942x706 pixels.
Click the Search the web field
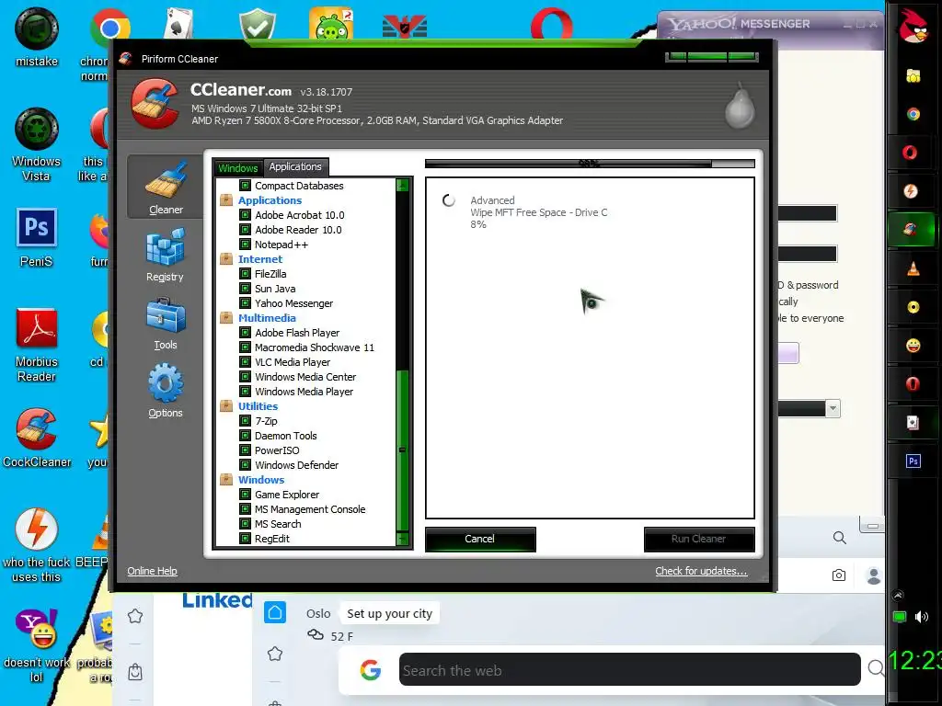[x=629, y=670]
